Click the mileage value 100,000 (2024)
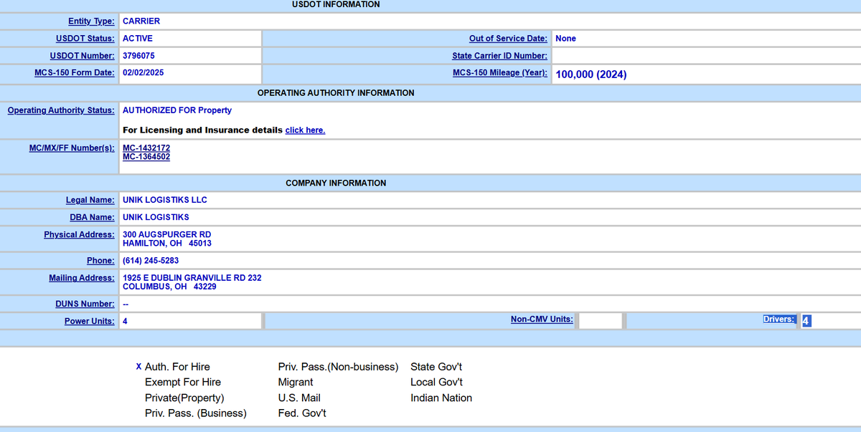Screen dimensions: 861x432 coord(591,74)
